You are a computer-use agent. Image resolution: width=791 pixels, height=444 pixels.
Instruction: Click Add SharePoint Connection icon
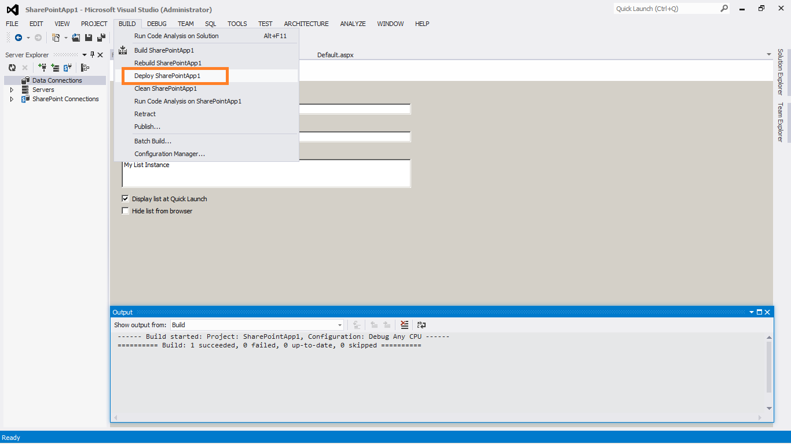(68, 68)
